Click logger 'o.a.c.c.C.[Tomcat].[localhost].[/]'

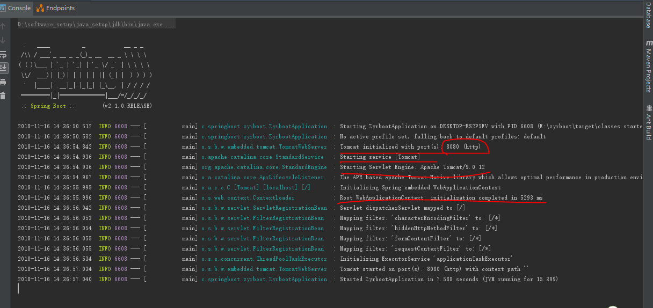click(x=256, y=188)
